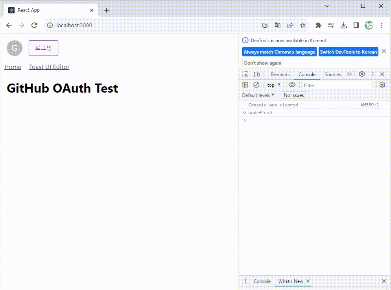Close the React App tab
Image resolution: width=391 pixels, height=290 pixels.
92,10
